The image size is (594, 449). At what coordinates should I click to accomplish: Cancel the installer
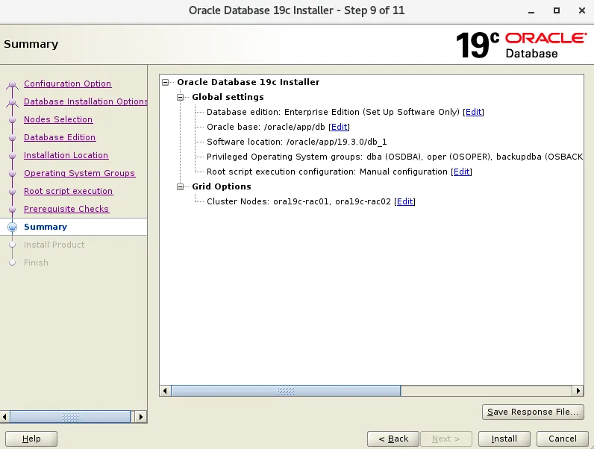click(x=563, y=439)
